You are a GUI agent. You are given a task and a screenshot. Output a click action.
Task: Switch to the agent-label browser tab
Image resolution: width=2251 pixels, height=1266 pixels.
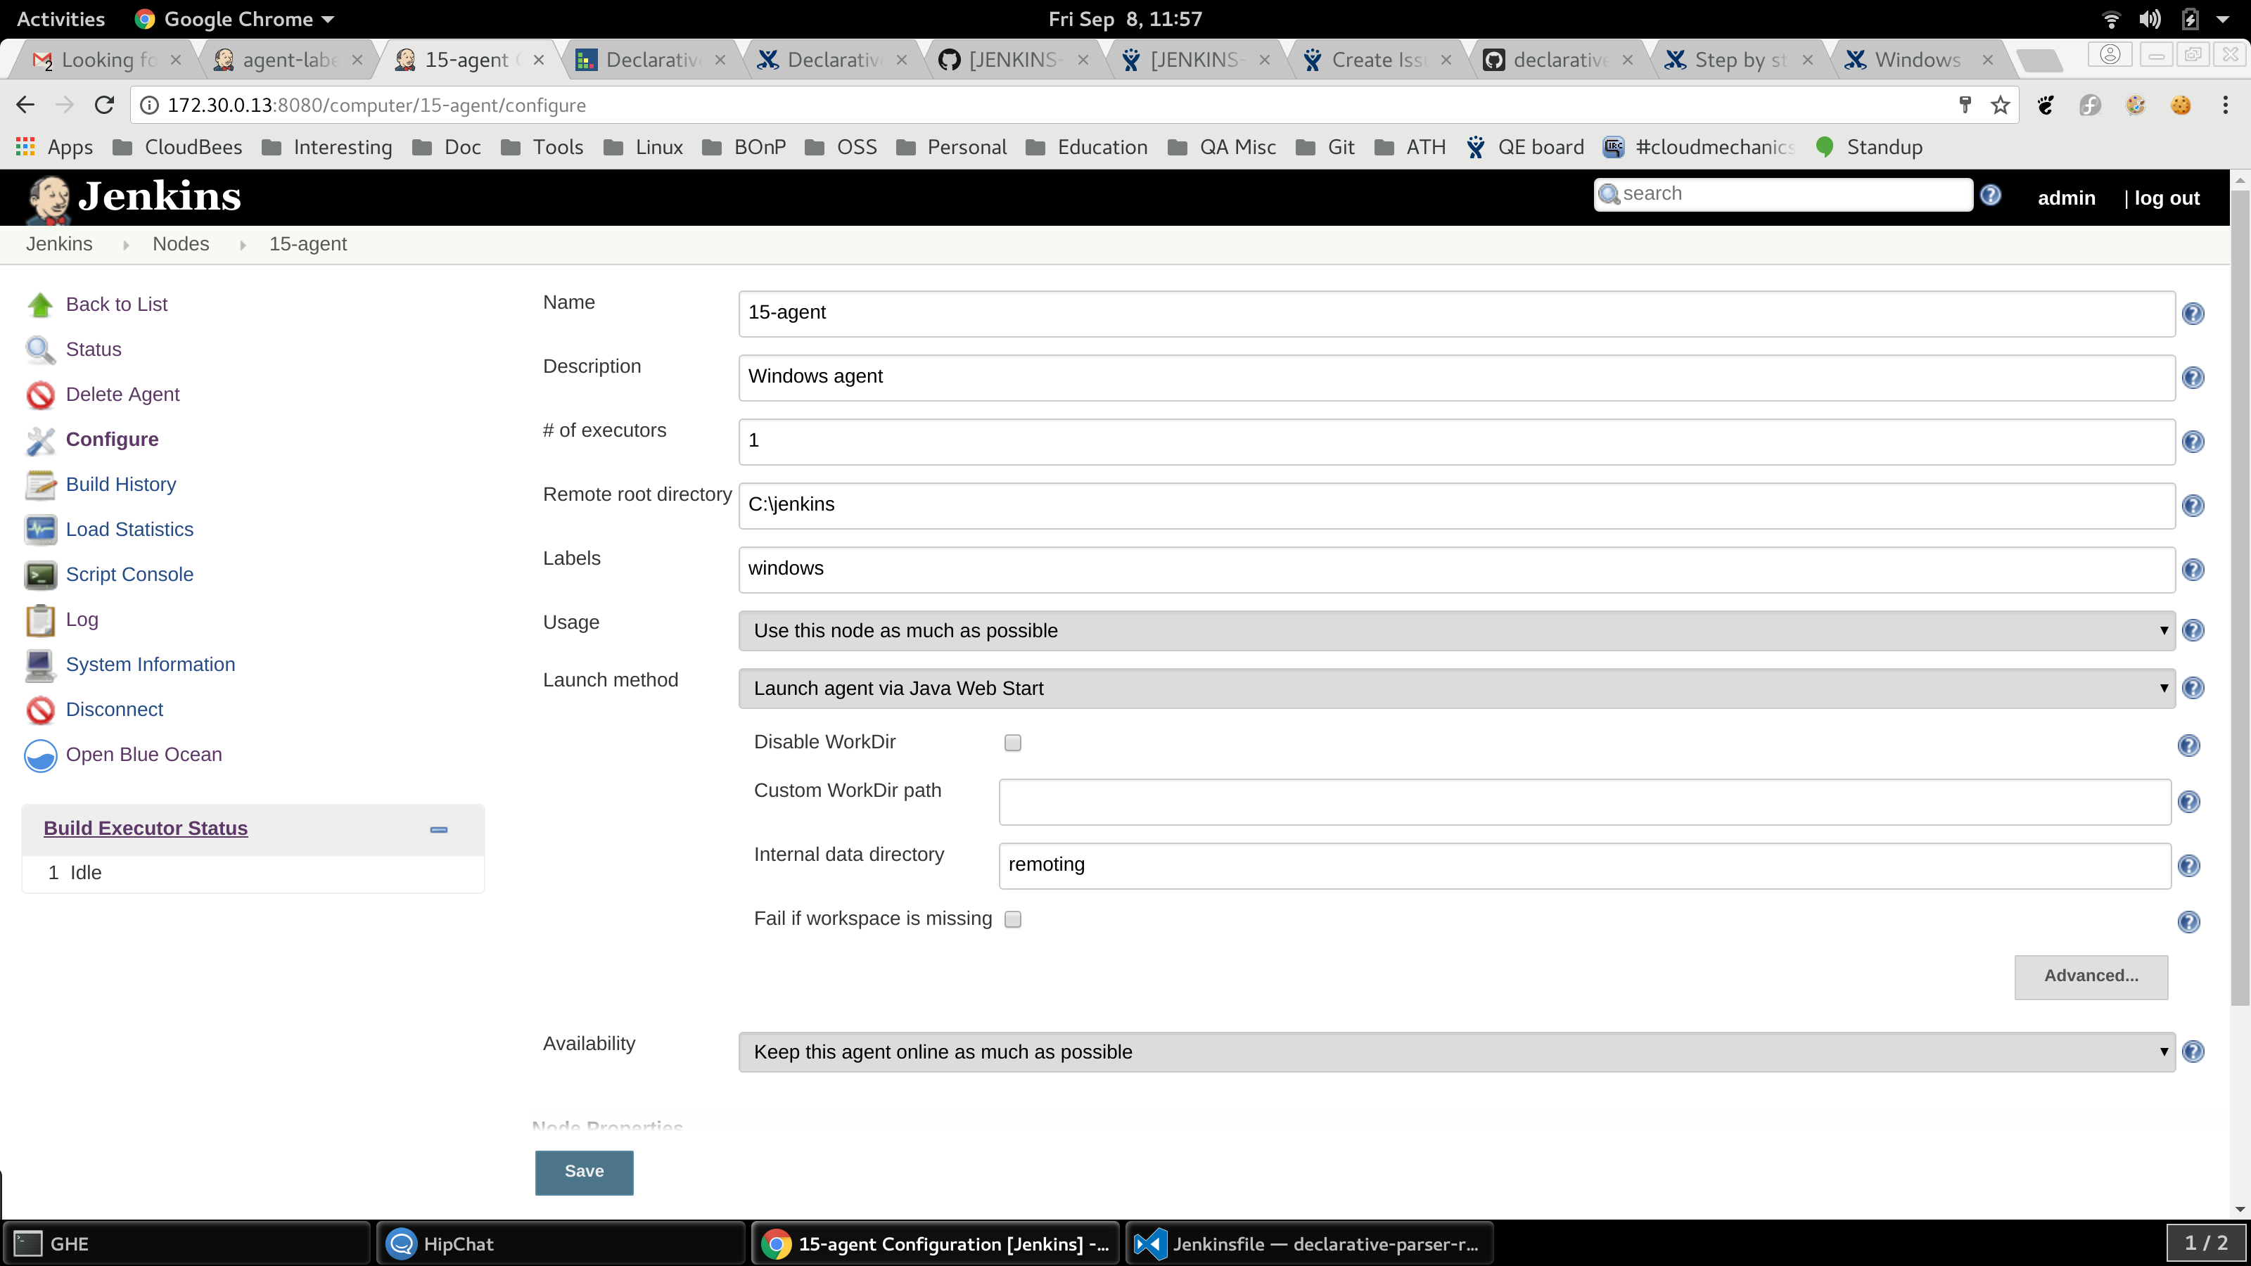[x=288, y=59]
